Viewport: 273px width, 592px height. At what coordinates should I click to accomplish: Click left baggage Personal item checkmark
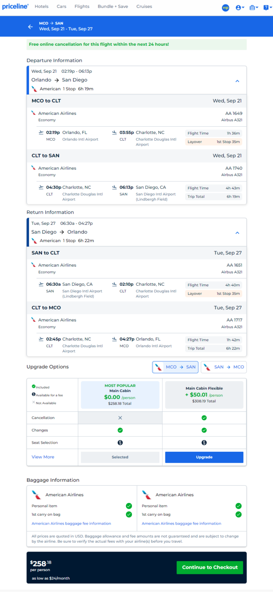(129, 506)
